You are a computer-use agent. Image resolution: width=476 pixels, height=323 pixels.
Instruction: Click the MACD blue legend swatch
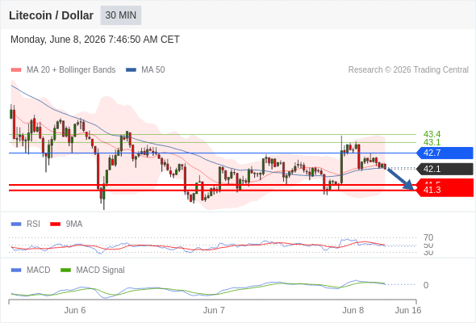coord(16,271)
